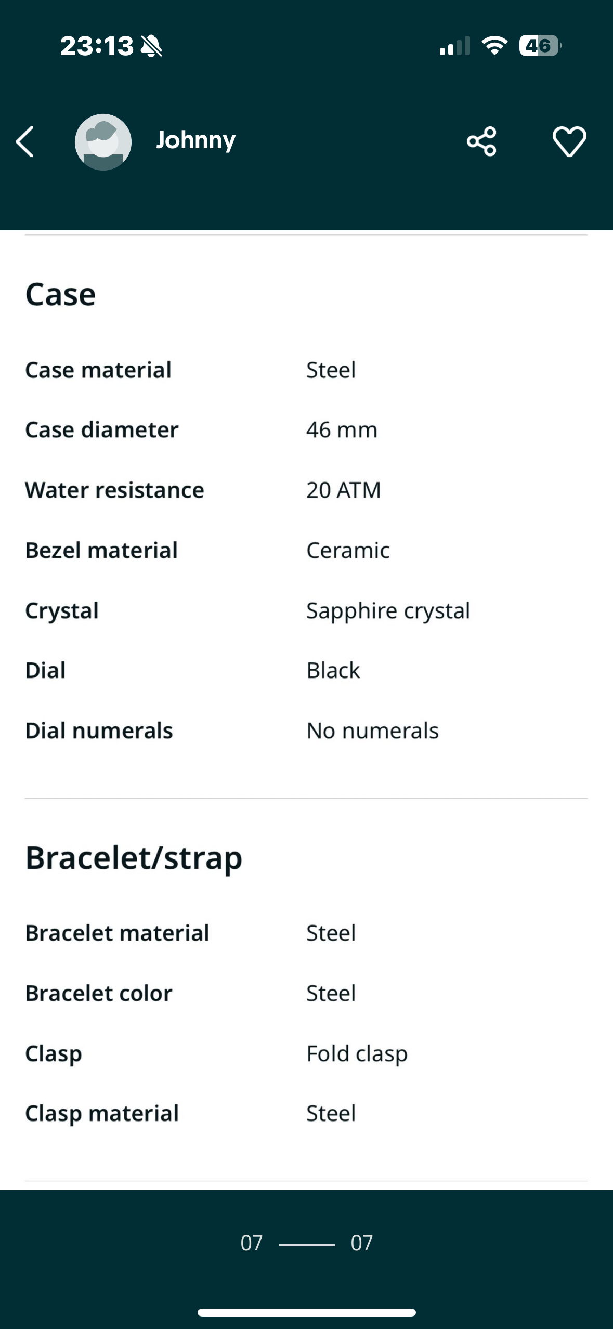Image resolution: width=613 pixels, height=1329 pixels.
Task: Tap the Ceramic bezel material value
Action: (x=348, y=551)
